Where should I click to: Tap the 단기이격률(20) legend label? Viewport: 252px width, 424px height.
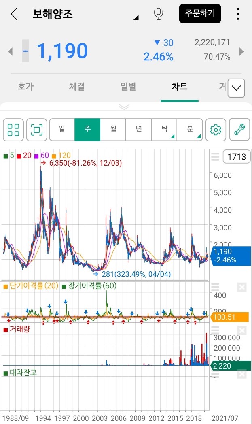[x=31, y=286]
